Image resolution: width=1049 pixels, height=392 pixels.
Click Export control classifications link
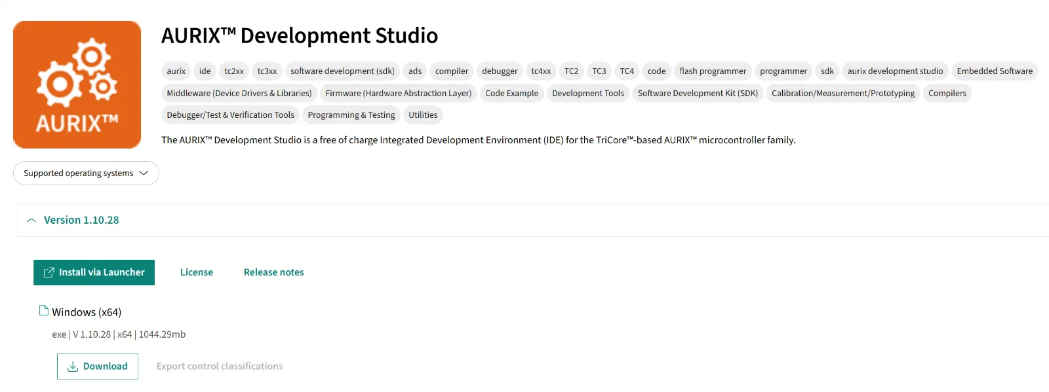[x=220, y=366]
